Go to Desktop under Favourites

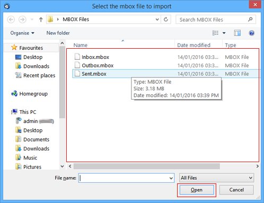33,57
